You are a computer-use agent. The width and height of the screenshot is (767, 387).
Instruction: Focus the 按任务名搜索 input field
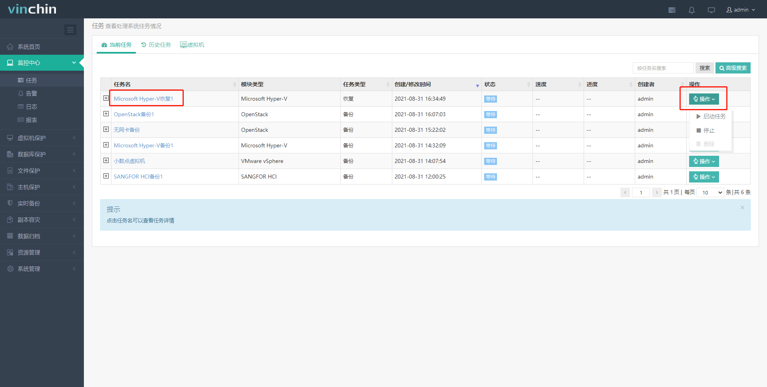663,68
